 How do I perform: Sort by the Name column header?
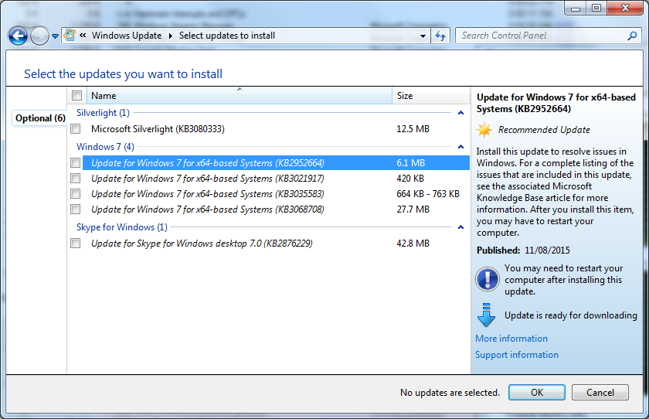point(240,96)
